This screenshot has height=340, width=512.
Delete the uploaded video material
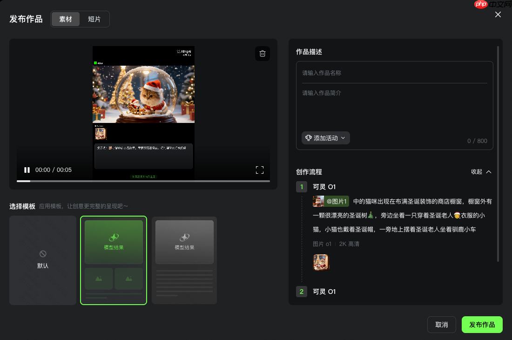tap(262, 54)
